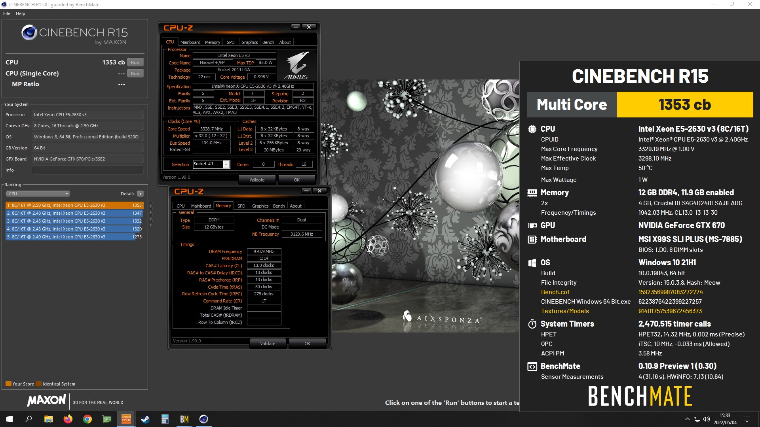
Task: Open Graphics tab in upper CPU-Z window
Action: point(249,42)
